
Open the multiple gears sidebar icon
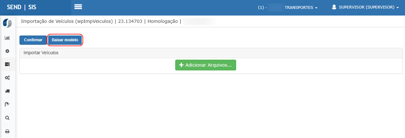[x=7, y=78]
